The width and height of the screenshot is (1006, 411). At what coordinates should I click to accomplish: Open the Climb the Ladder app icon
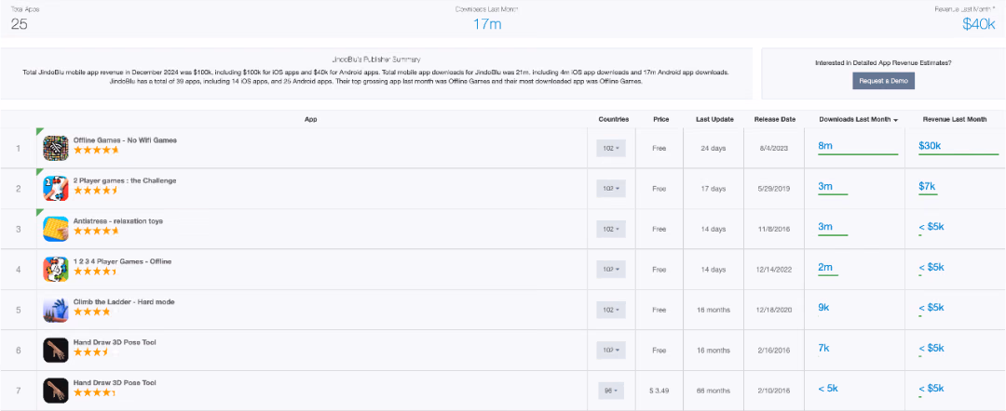56,310
